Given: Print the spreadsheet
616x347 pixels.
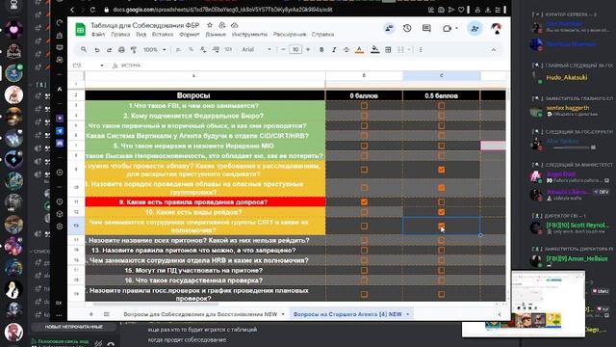Looking at the screenshot, I should [121, 49].
